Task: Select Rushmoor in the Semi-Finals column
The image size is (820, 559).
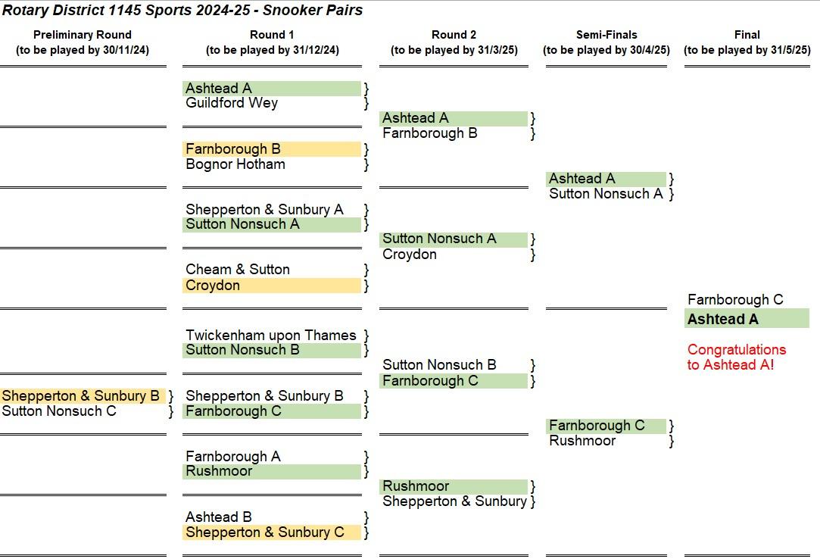Action: [582, 441]
